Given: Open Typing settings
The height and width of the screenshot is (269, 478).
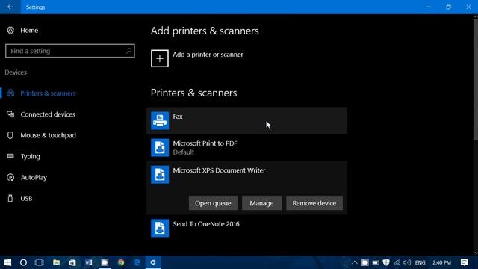Looking at the screenshot, I should point(30,156).
